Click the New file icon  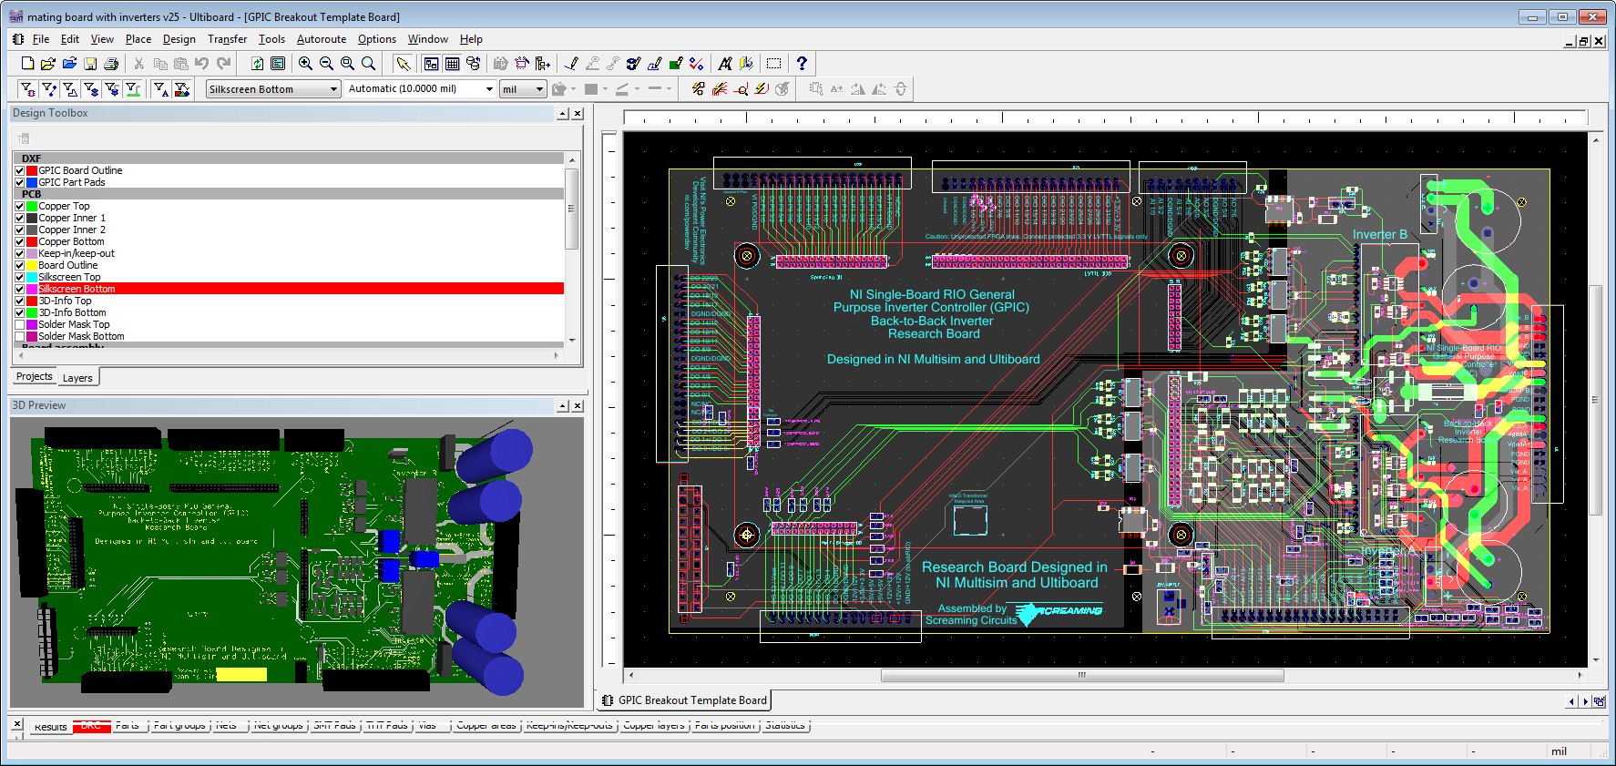[x=27, y=64]
